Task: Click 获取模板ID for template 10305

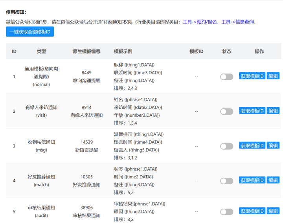Action: coord(252,180)
